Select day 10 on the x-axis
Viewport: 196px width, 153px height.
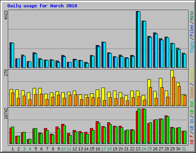[63, 149]
